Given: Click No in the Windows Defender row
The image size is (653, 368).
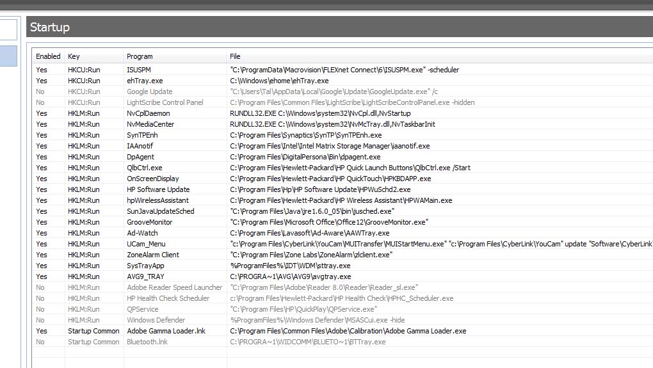Looking at the screenshot, I should tap(40, 320).
